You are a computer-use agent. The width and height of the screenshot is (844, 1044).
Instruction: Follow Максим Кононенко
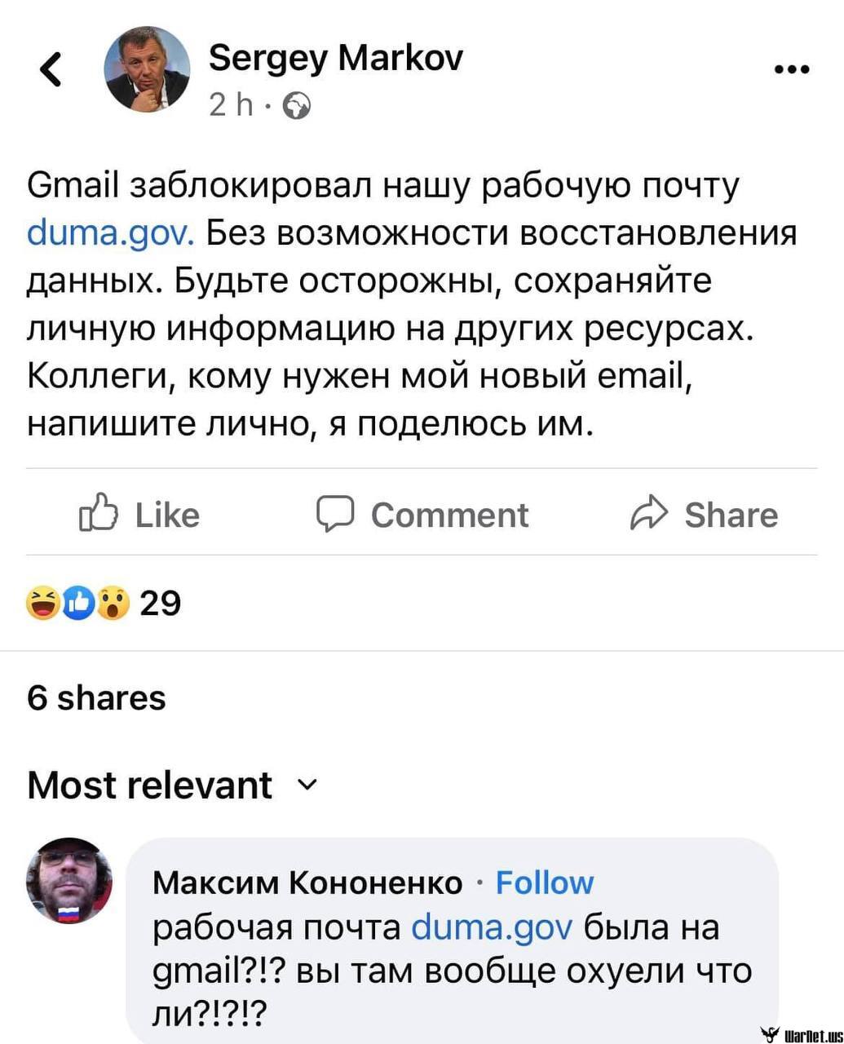545,883
